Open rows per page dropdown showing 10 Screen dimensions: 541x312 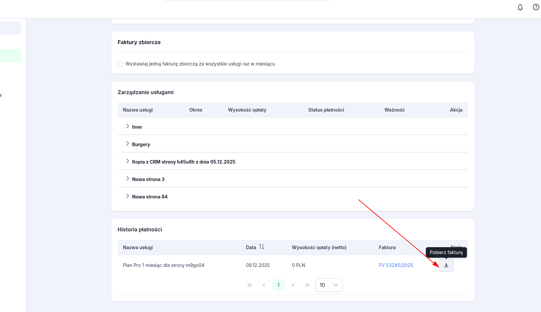(x=328, y=285)
